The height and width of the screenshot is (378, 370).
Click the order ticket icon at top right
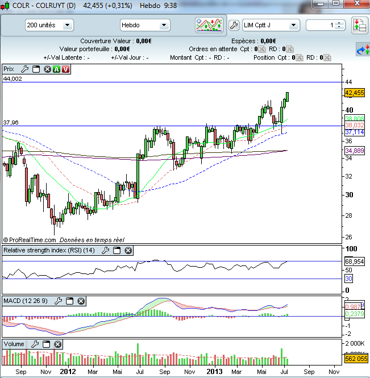(x=359, y=25)
